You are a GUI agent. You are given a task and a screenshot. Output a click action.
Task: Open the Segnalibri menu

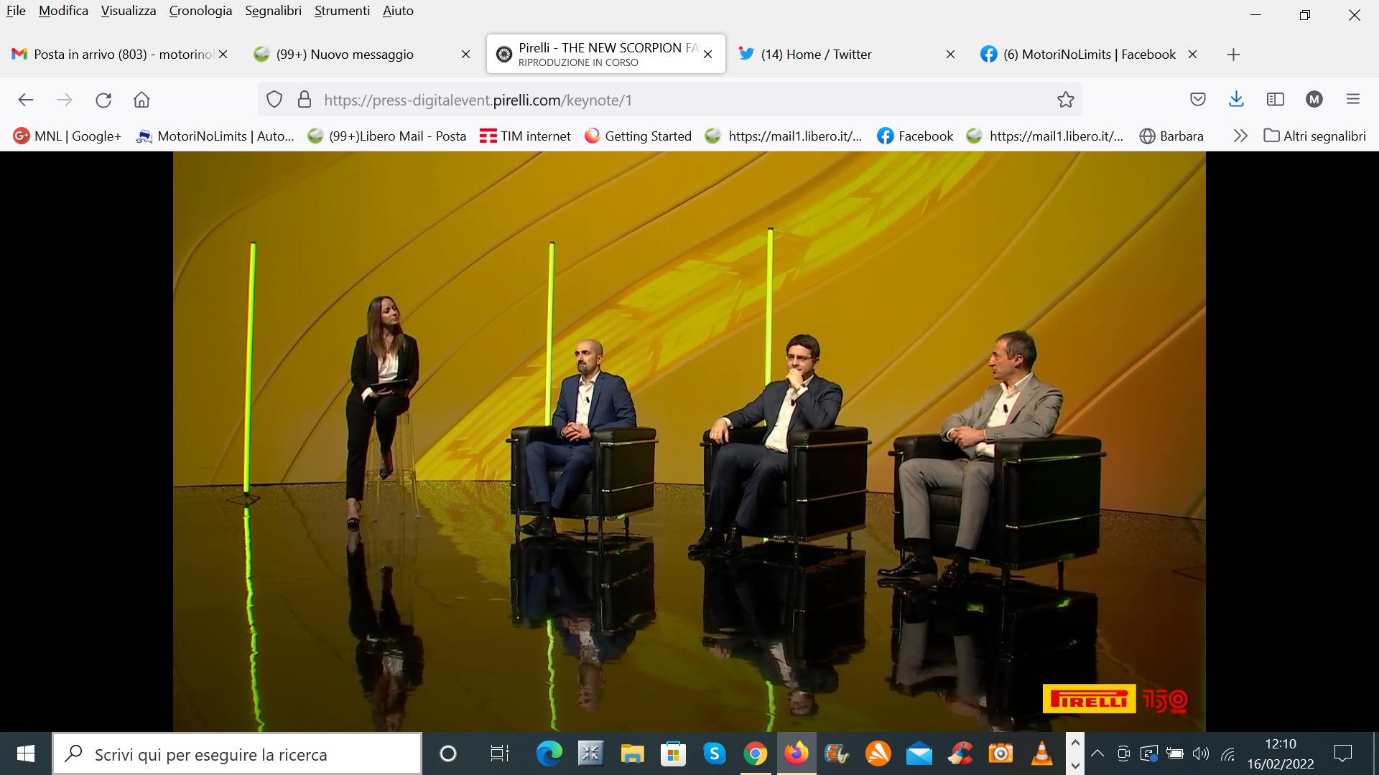click(273, 11)
